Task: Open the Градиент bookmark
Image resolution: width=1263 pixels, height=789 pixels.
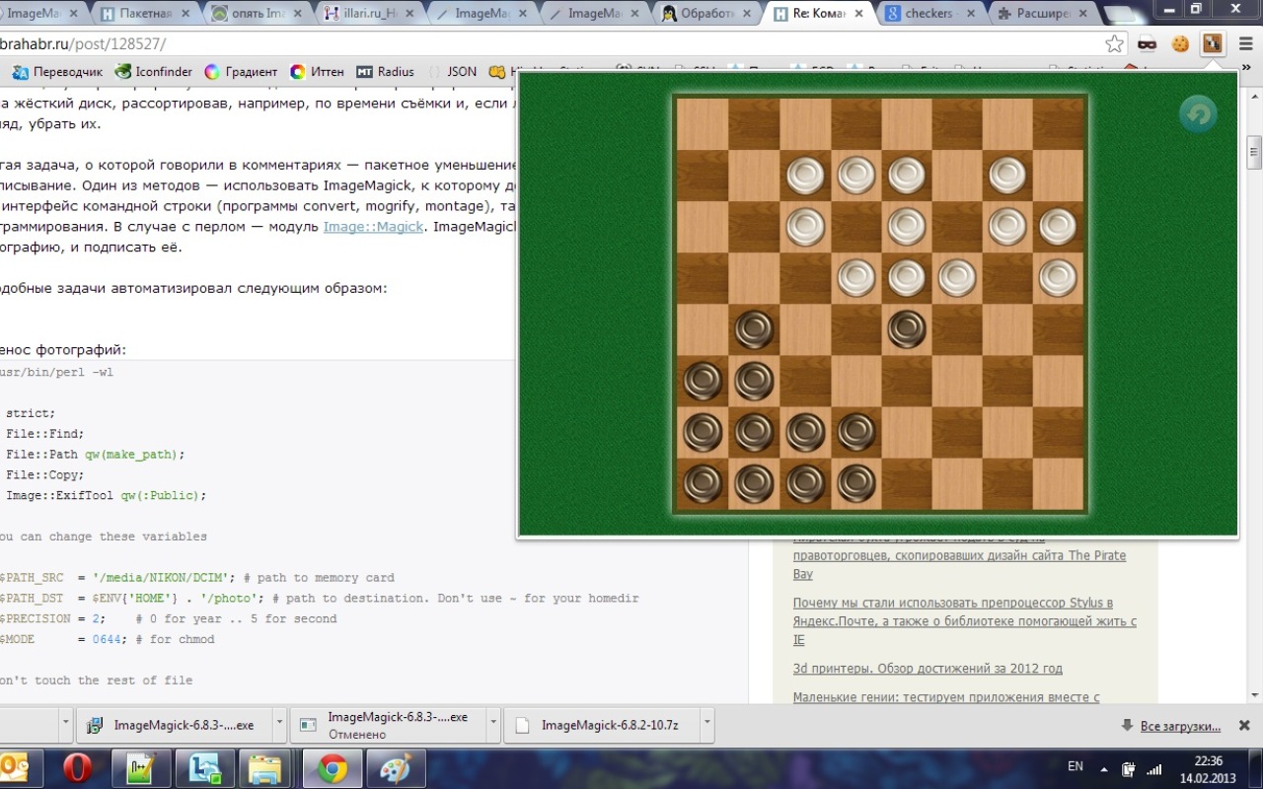Action: (x=241, y=72)
